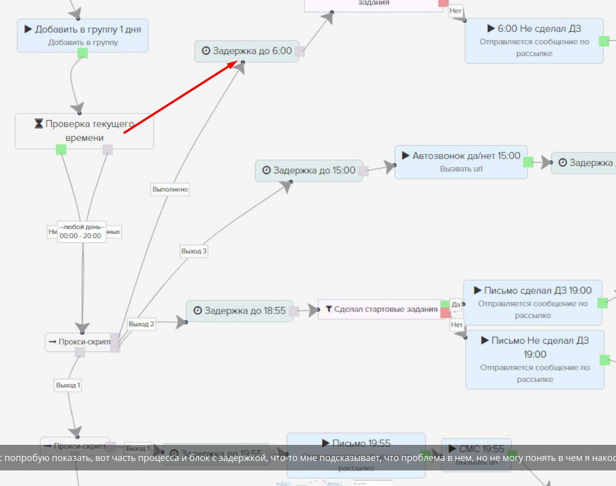Viewport: 616px width, 486px height.
Task: Click green connector of 'Письмо сделал ДЗ 19:00'
Action: pyautogui.click(x=603, y=302)
